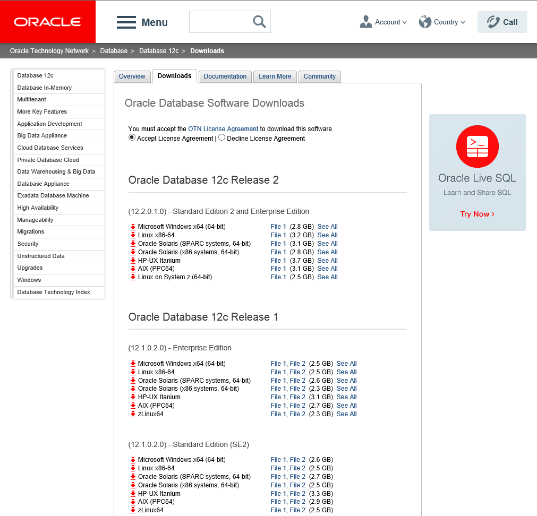
Task: Open High Availability sidebar item
Action: pos(58,208)
